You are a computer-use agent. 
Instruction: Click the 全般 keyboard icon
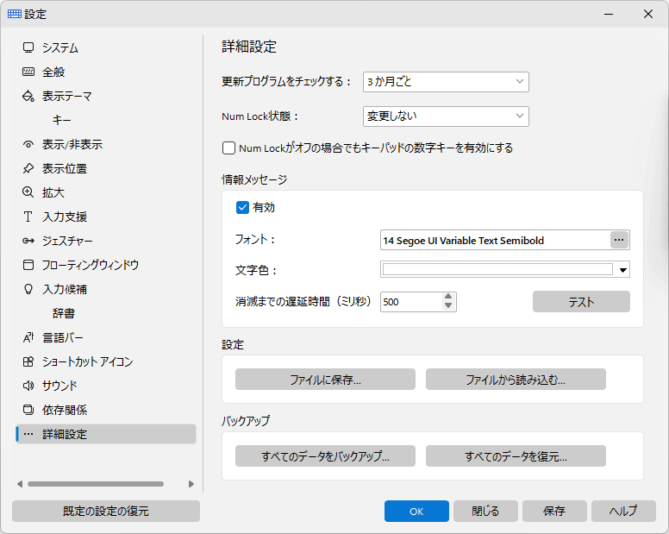(x=28, y=72)
